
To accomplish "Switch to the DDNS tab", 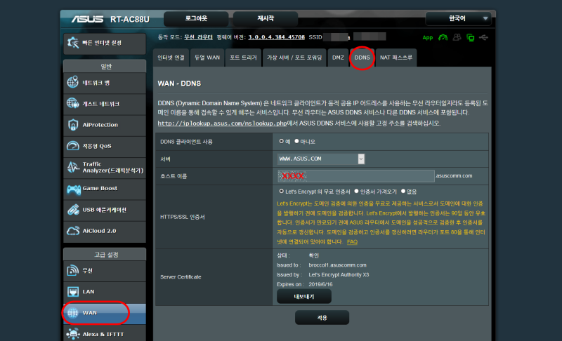I will click(x=362, y=58).
